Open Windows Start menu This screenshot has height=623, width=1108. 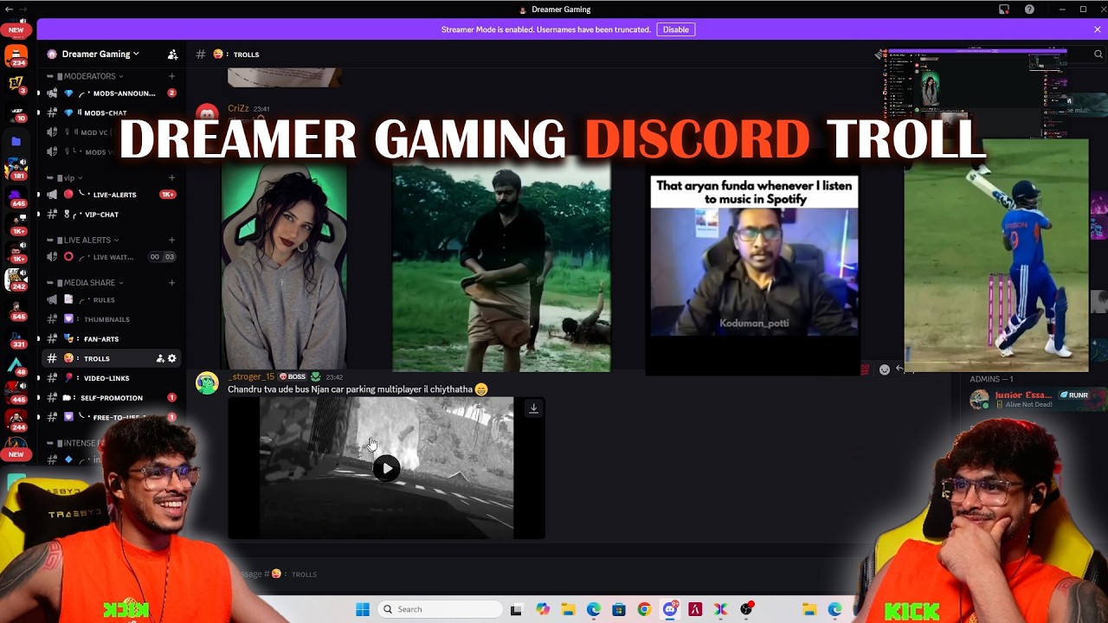[x=363, y=609]
